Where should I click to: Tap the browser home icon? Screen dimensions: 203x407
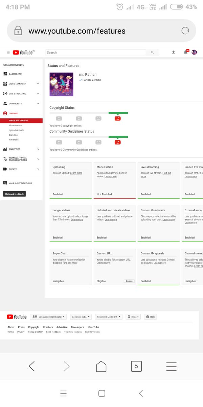point(101,366)
